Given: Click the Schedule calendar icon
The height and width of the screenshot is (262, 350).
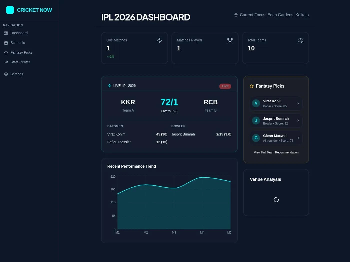Looking at the screenshot, I should [6, 43].
